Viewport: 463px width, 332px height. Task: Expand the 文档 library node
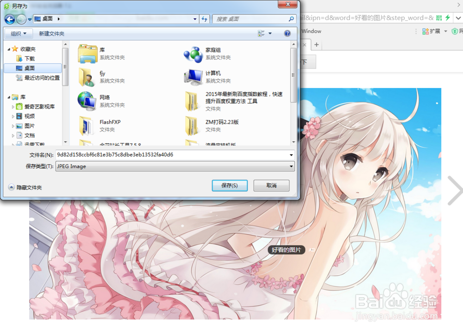(x=13, y=136)
